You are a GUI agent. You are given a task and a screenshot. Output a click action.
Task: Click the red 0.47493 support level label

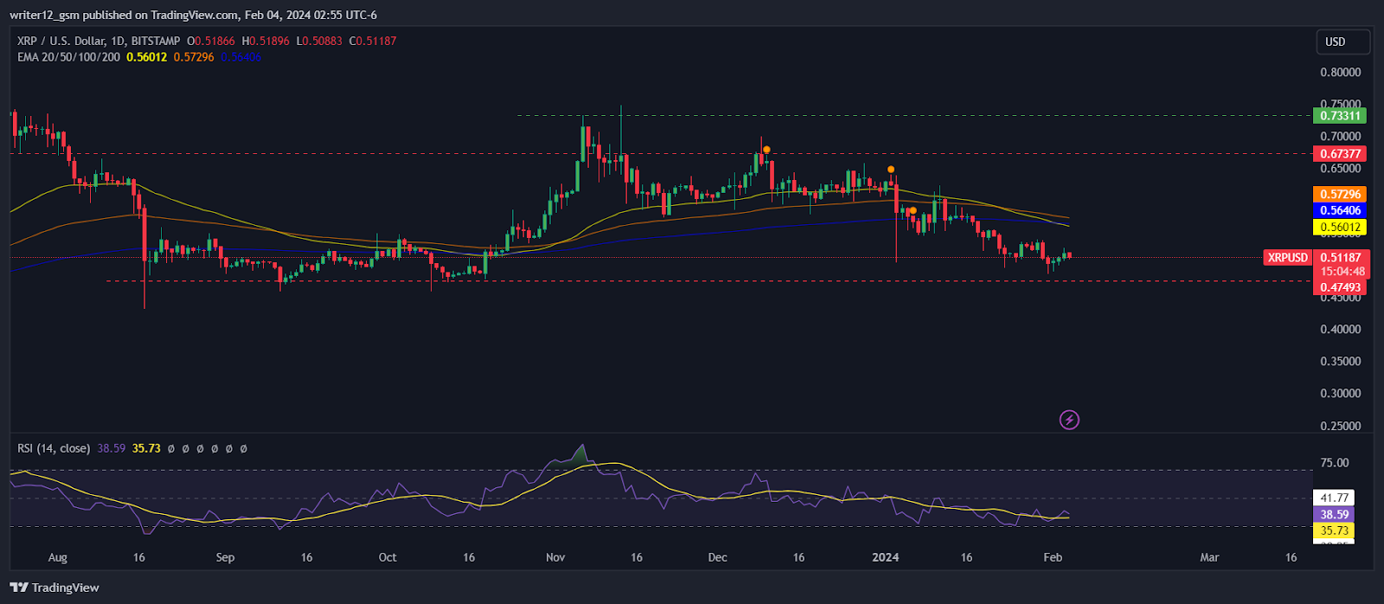[1340, 287]
